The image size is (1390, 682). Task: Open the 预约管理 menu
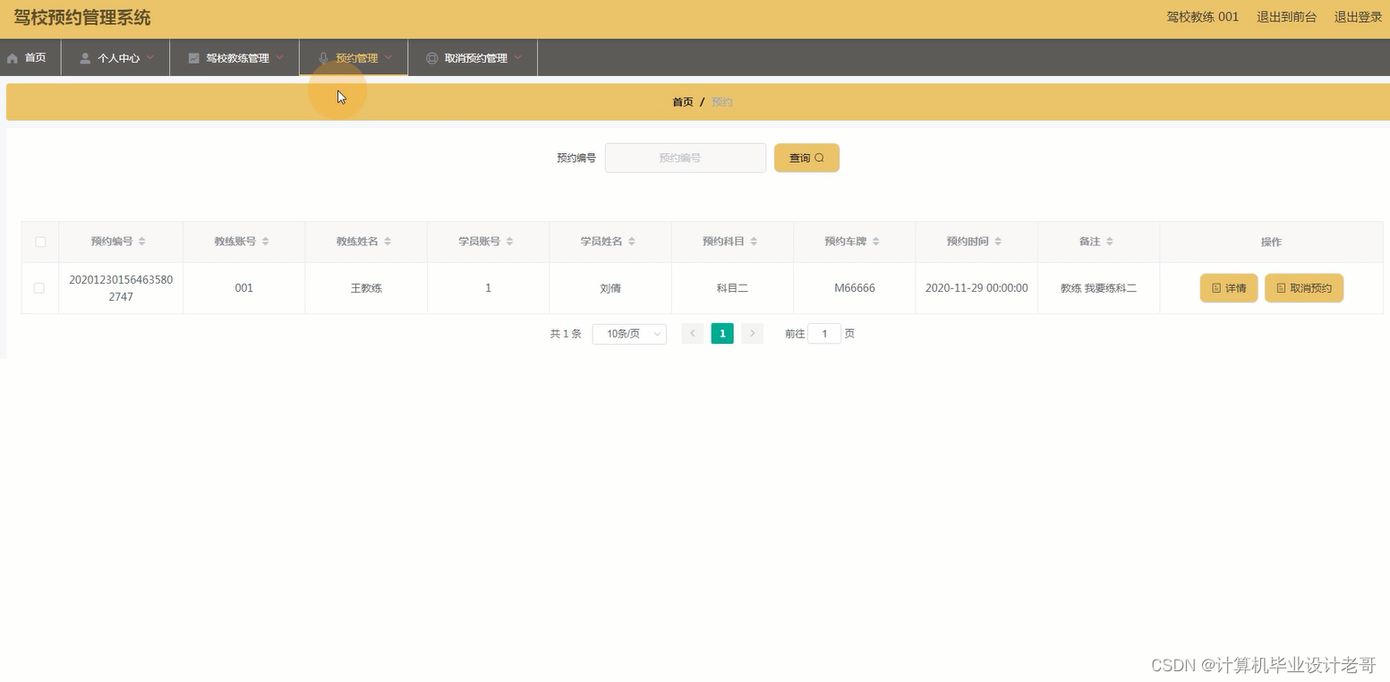click(x=354, y=57)
